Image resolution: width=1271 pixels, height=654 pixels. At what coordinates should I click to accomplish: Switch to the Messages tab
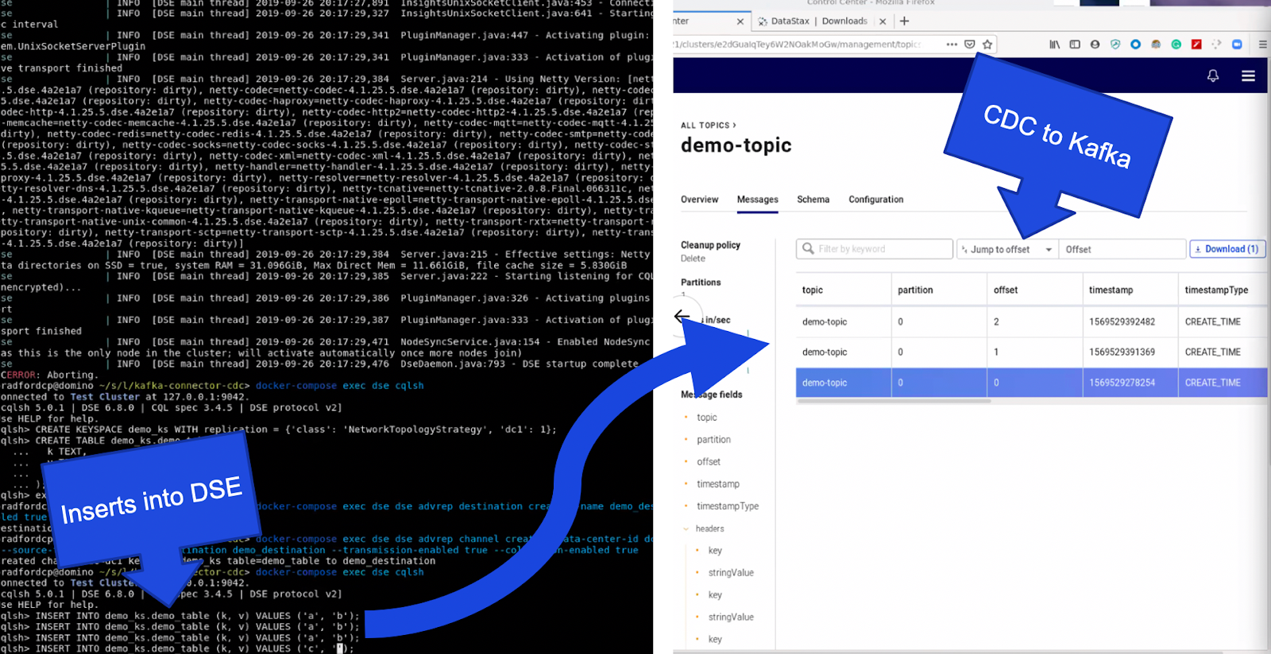pyautogui.click(x=758, y=199)
